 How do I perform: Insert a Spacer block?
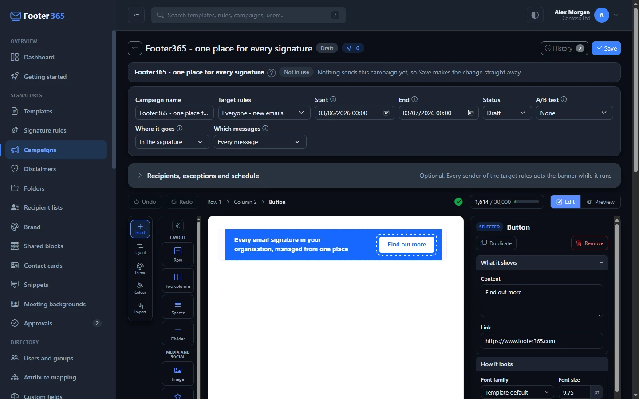(178, 307)
